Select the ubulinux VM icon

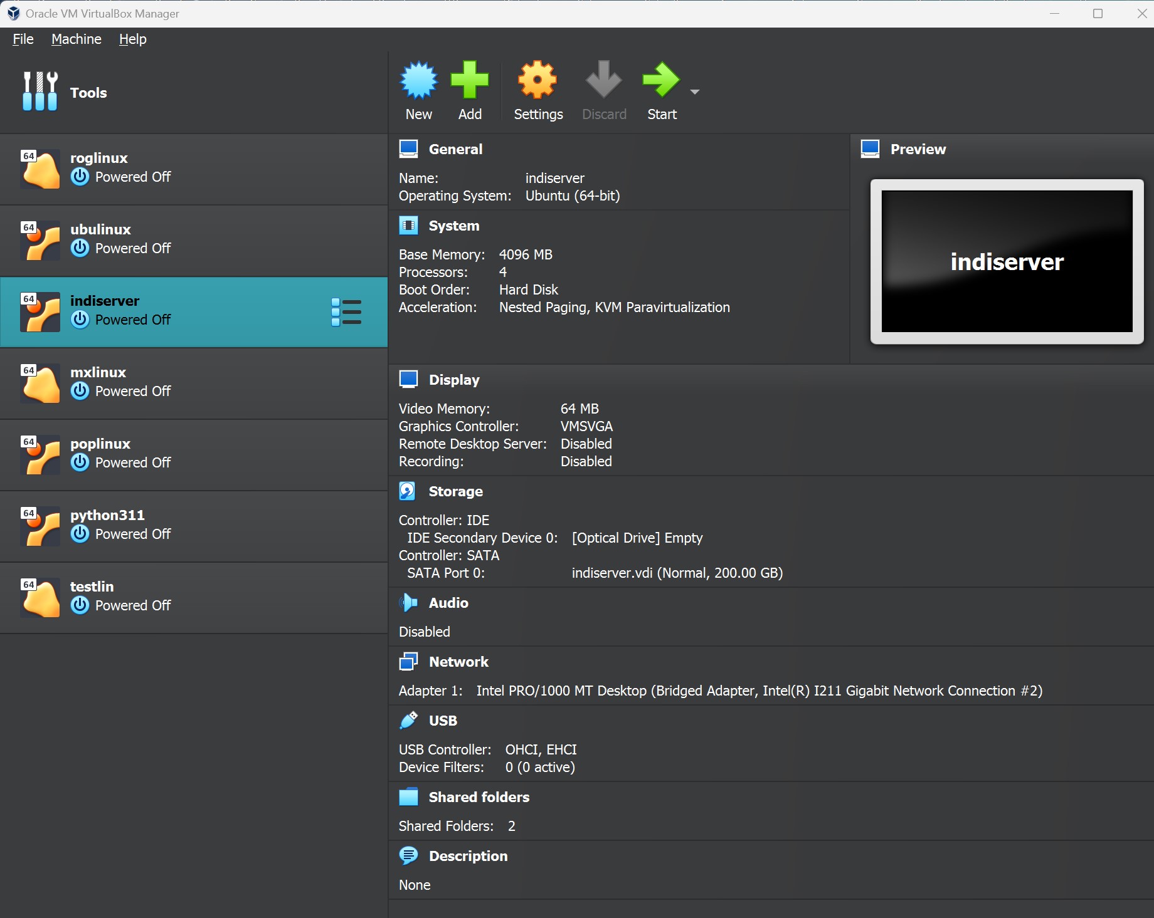coord(40,240)
